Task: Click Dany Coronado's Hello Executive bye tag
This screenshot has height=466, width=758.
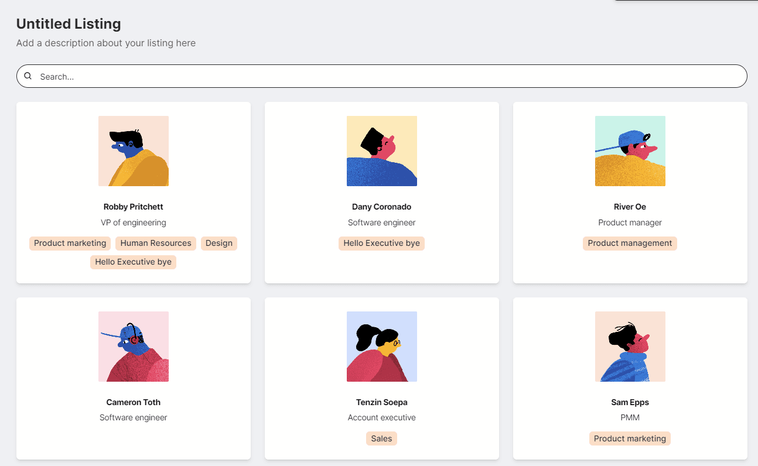Action: click(x=382, y=244)
